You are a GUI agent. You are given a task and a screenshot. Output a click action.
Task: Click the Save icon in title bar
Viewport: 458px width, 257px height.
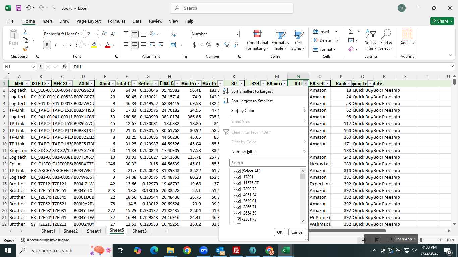pos(19,8)
